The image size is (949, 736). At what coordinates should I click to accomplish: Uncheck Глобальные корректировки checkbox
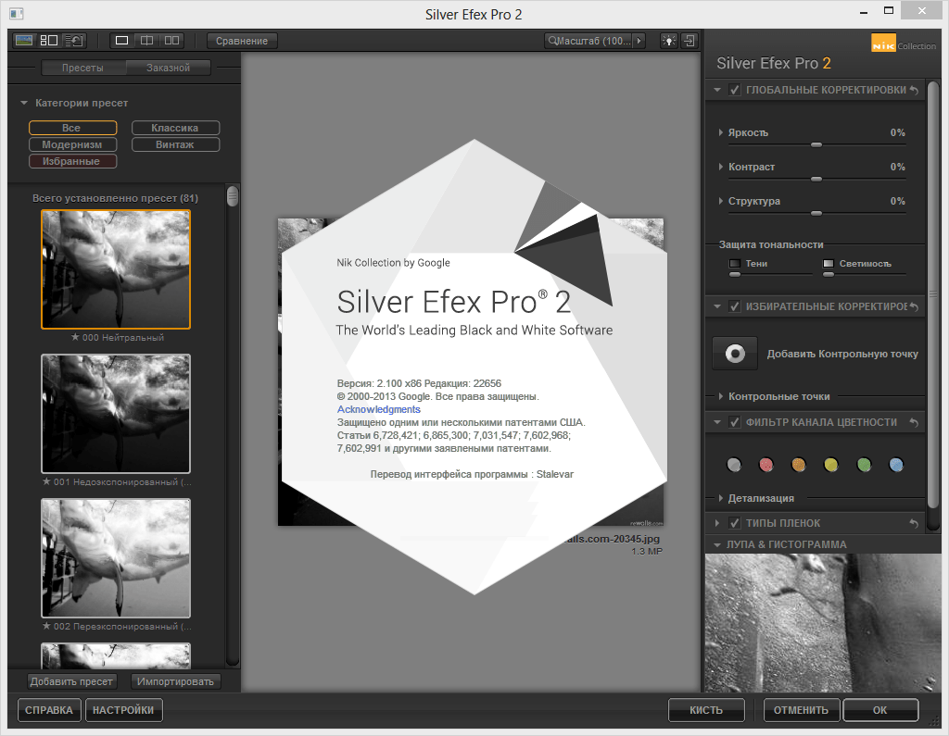tap(735, 90)
